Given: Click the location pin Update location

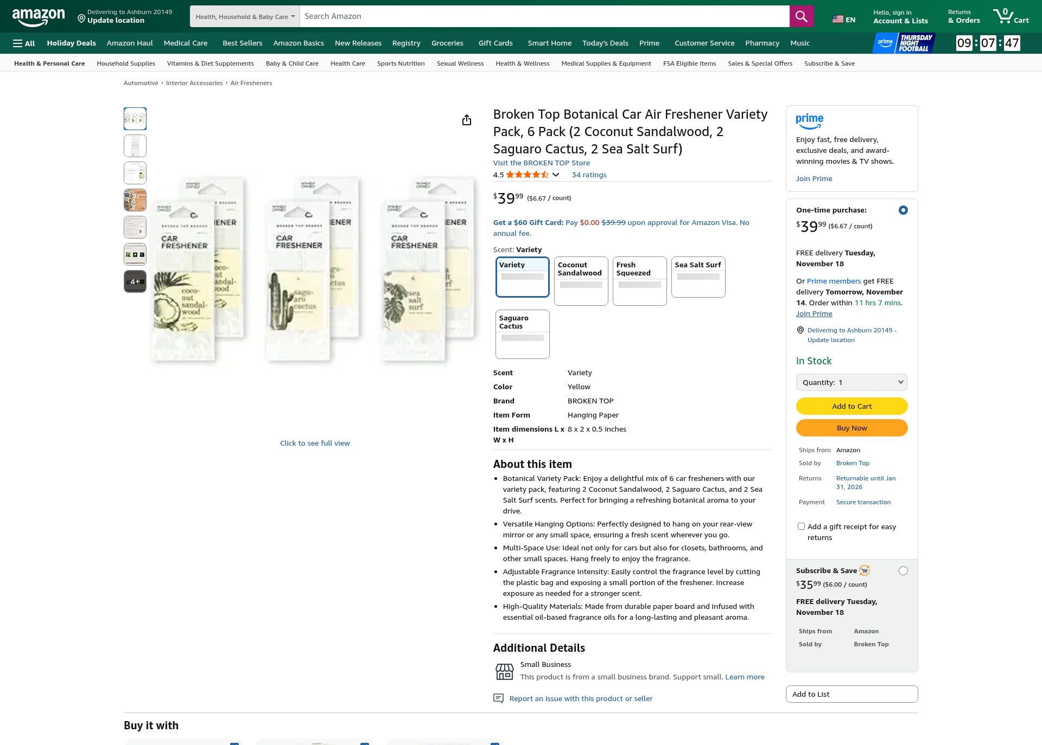Looking at the screenshot, I should click(125, 16).
